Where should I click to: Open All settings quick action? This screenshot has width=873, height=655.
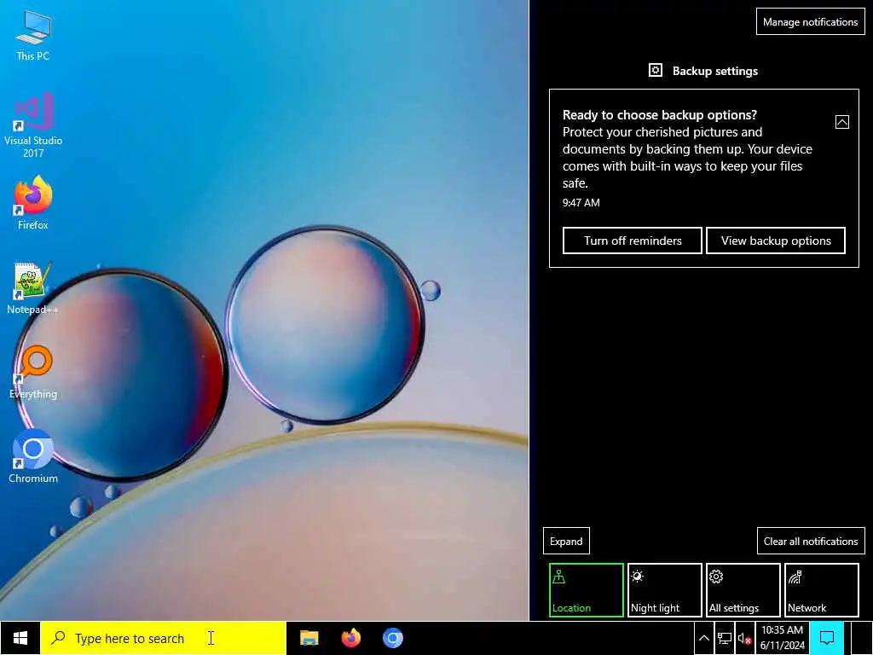[x=743, y=590]
